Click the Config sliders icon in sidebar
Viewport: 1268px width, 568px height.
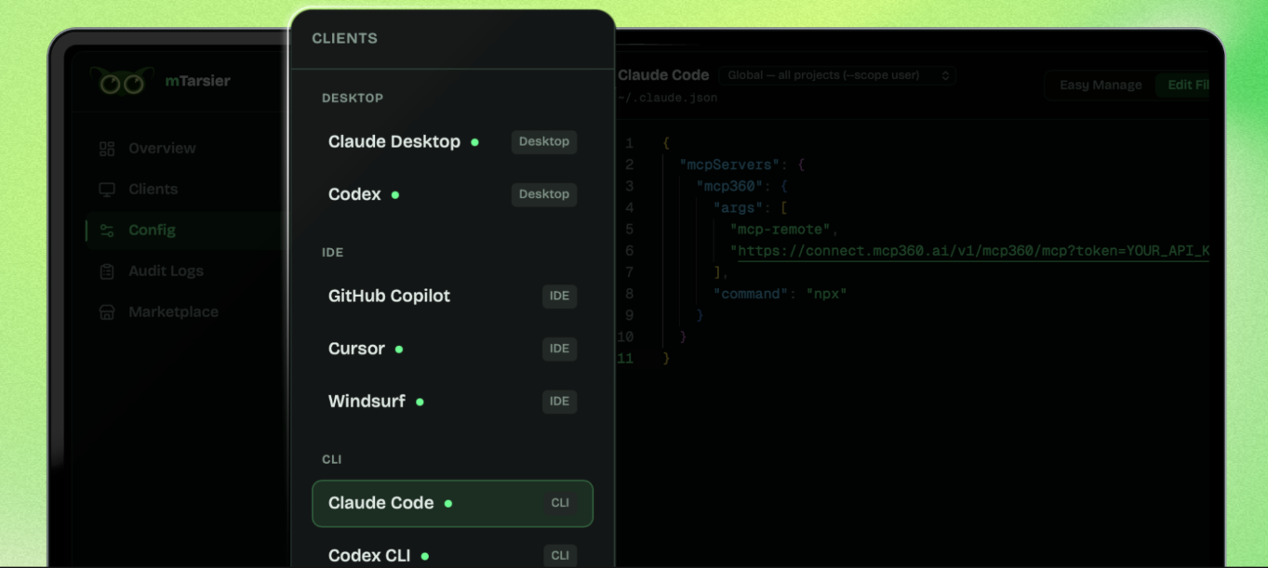click(x=107, y=231)
